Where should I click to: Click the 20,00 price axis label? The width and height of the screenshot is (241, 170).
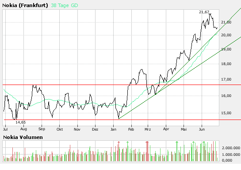coord(226,35)
